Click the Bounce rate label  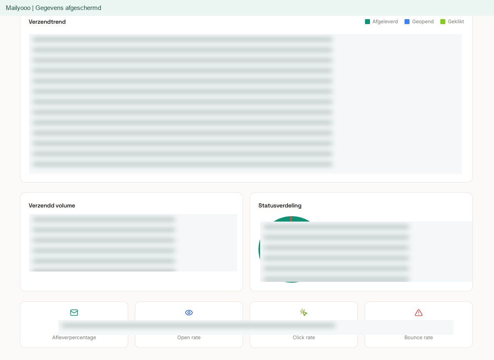[x=419, y=337]
